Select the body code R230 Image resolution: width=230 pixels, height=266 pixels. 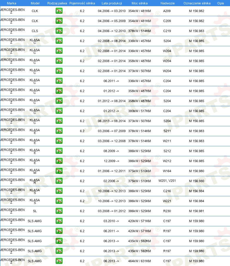(167, 211)
